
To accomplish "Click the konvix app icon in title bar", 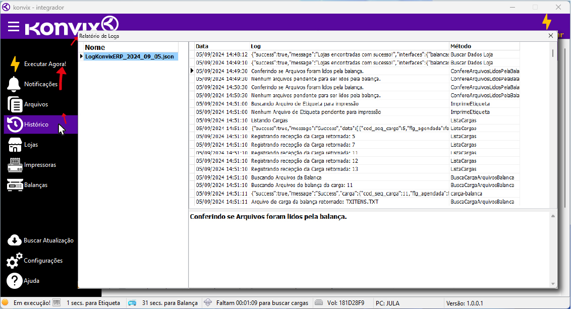I will (x=6, y=7).
